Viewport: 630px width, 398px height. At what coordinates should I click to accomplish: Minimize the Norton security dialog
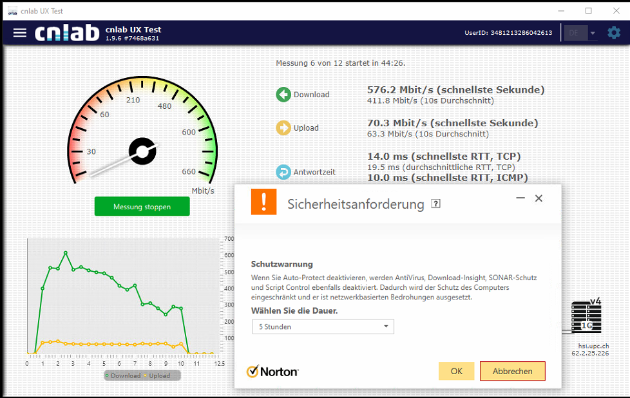click(520, 198)
